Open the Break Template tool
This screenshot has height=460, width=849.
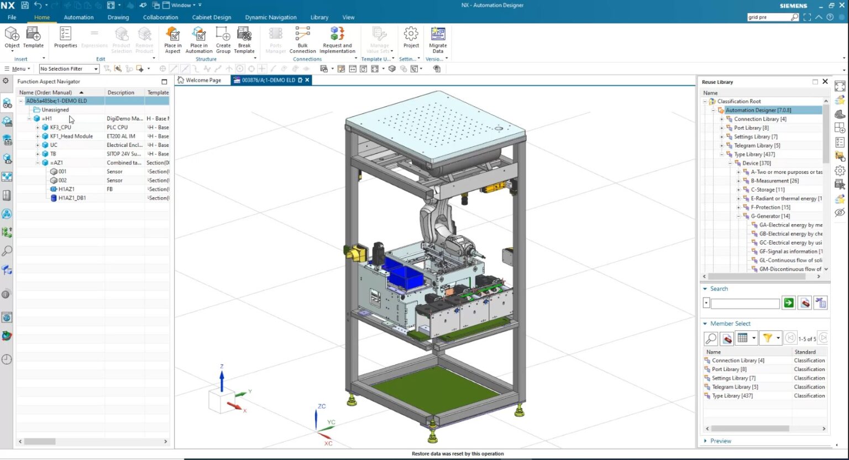[244, 35]
